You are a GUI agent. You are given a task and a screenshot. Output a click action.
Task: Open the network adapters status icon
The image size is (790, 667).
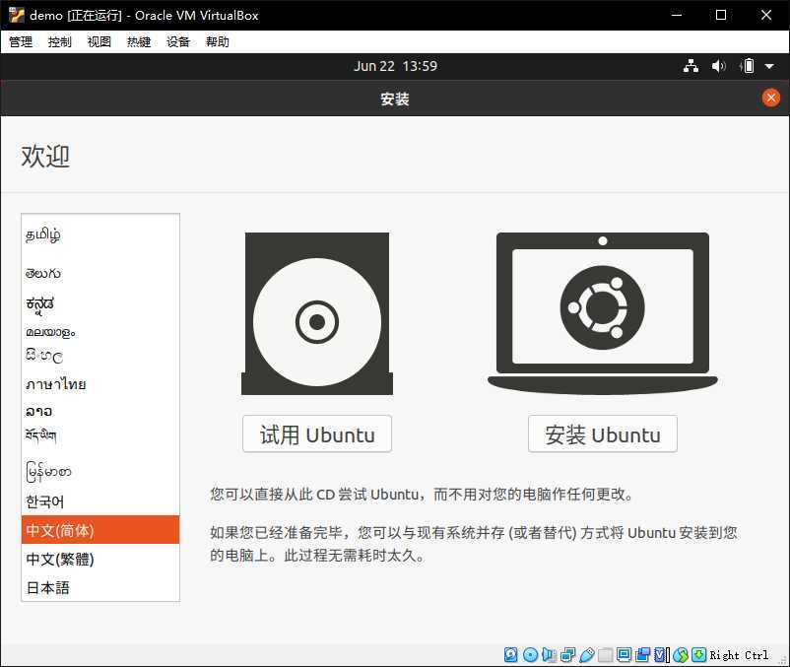coord(567,654)
